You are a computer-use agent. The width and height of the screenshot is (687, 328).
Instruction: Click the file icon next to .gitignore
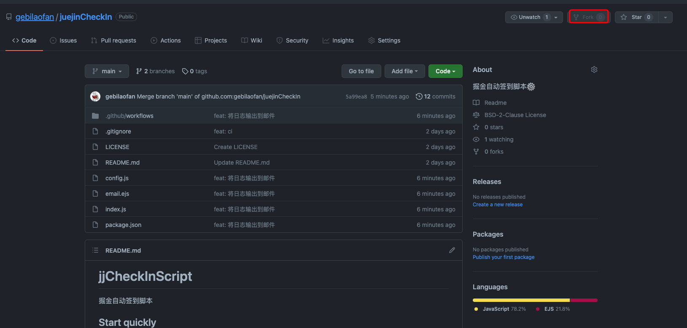[95, 131]
